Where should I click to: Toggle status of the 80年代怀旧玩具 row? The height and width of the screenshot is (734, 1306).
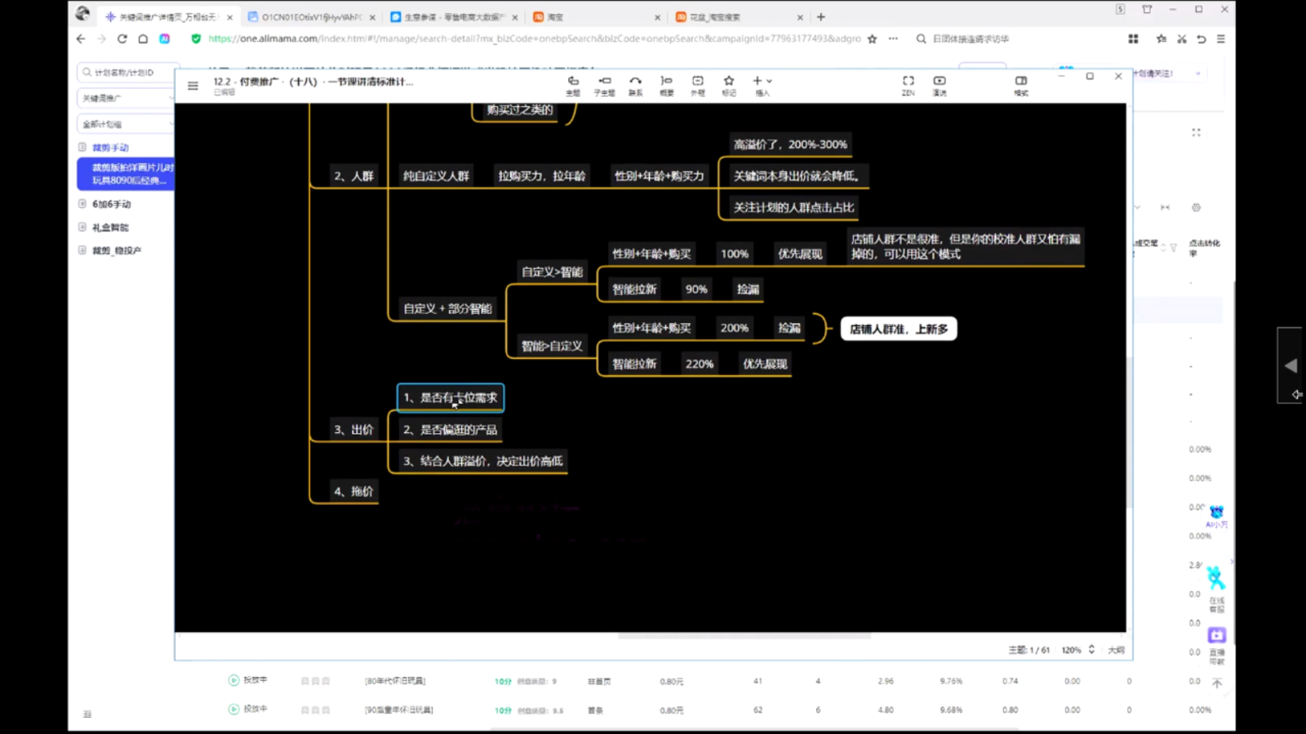[233, 680]
